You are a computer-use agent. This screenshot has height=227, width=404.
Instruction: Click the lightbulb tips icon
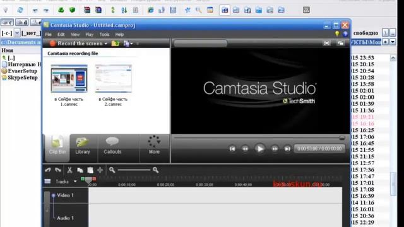pyautogui.click(x=337, y=33)
